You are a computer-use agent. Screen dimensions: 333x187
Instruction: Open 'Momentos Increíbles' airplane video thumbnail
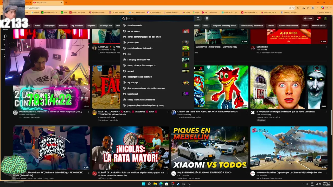point(289,148)
